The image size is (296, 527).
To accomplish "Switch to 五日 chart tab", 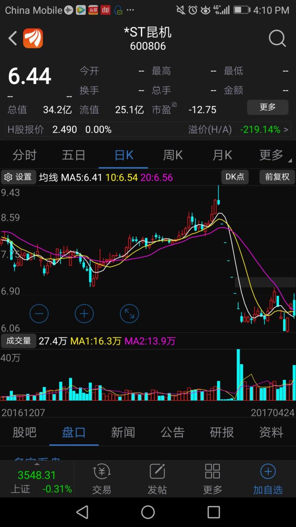I will pos(74,155).
